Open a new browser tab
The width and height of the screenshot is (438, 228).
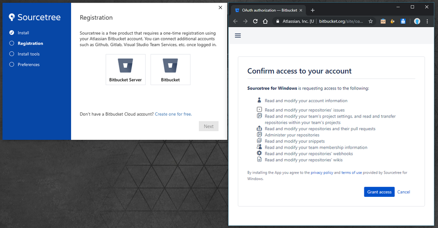[312, 11]
